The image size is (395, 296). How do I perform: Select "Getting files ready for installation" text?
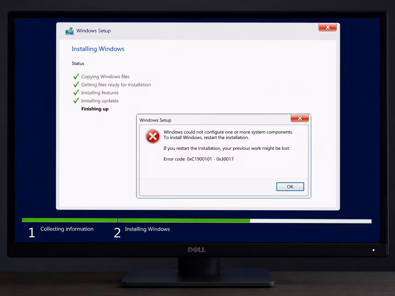116,85
